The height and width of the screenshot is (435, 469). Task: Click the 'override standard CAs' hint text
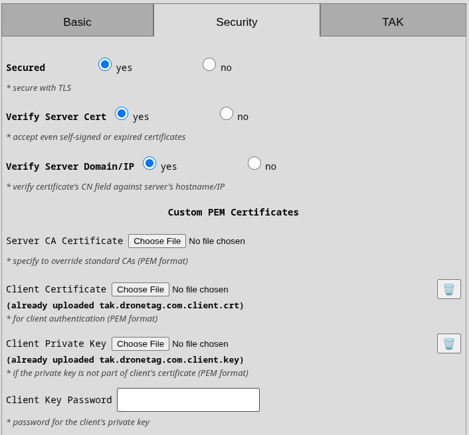[97, 261]
